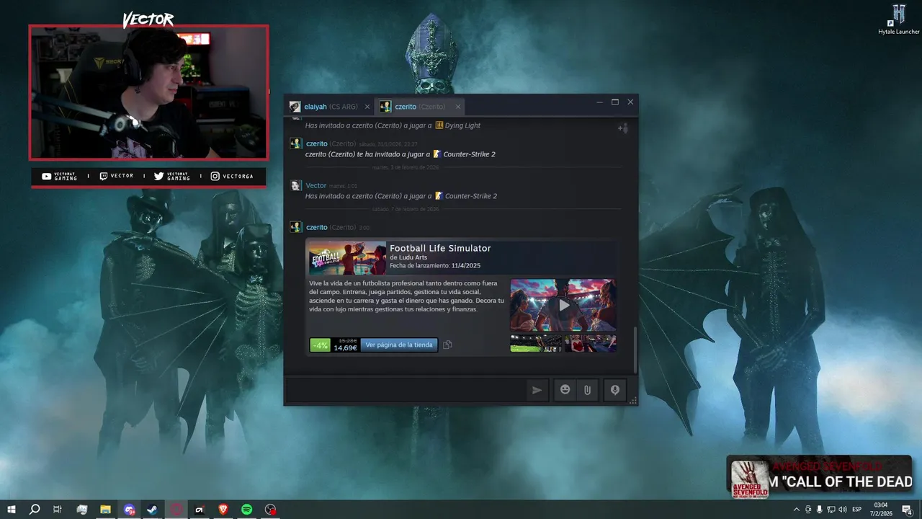Open Steam from the taskbar

pyautogui.click(x=153, y=510)
